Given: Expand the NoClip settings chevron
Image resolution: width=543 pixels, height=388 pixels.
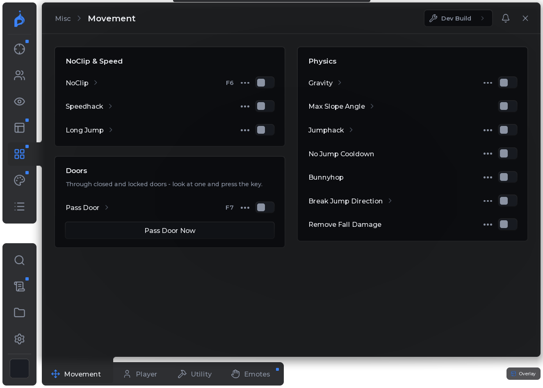Looking at the screenshot, I should click(x=96, y=82).
